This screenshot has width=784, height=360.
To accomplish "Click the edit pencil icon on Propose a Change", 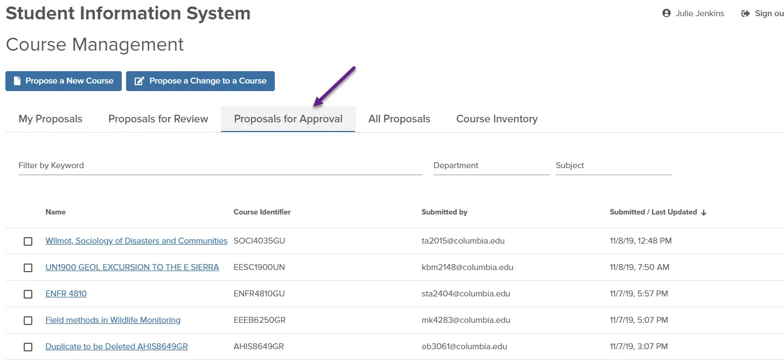I will click(x=139, y=81).
